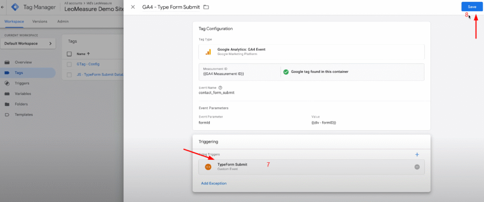
Task: Edit the tag name GA4 - Type Form Submit
Action: coord(171,7)
